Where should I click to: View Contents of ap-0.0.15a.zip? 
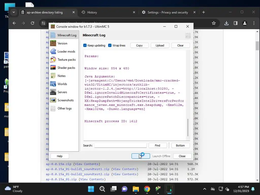pyautogui.click(x=87, y=164)
